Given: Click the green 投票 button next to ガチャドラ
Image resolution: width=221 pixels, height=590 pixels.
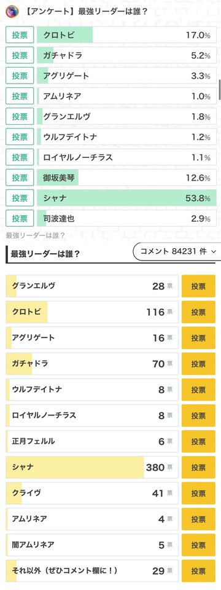Looking at the screenshot, I should (x=20, y=55).
